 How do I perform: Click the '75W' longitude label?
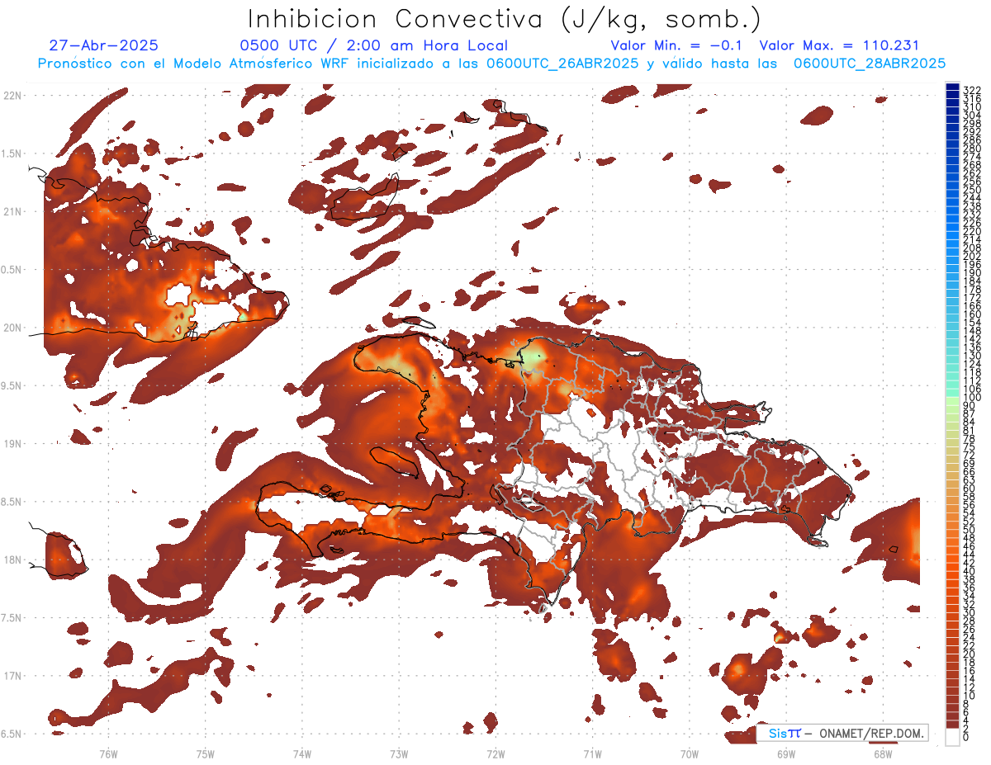206,753
